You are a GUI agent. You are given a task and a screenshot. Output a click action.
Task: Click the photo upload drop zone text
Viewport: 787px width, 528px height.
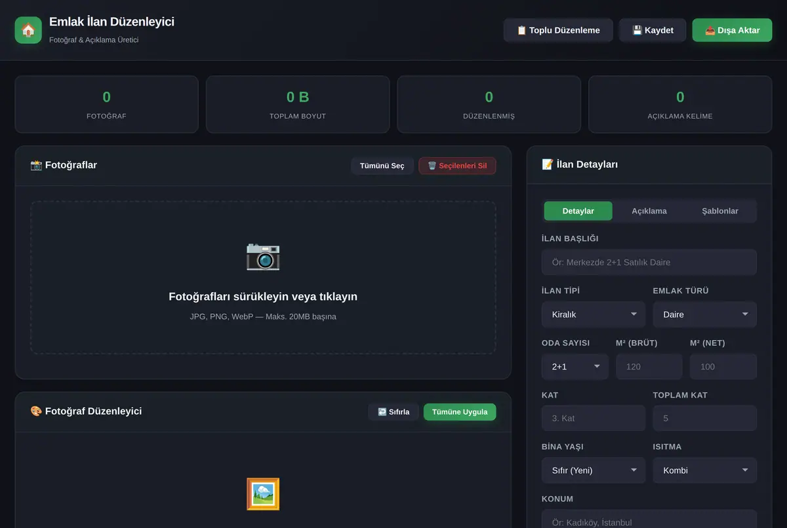(x=263, y=297)
